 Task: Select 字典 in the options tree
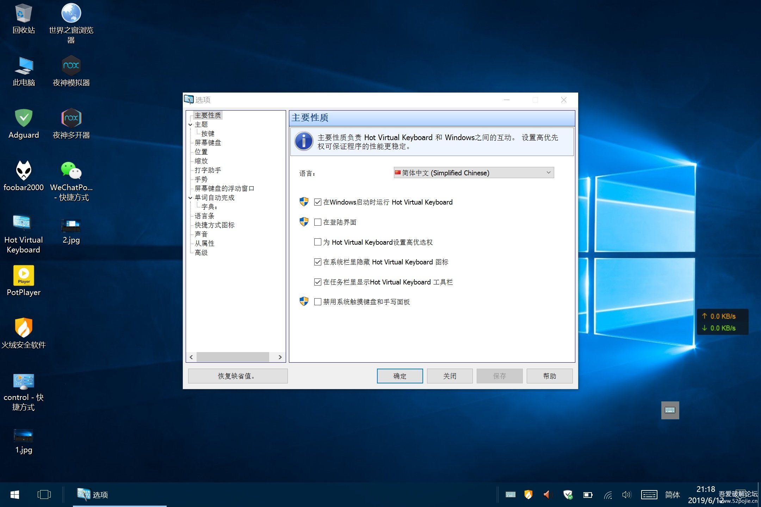pos(209,207)
